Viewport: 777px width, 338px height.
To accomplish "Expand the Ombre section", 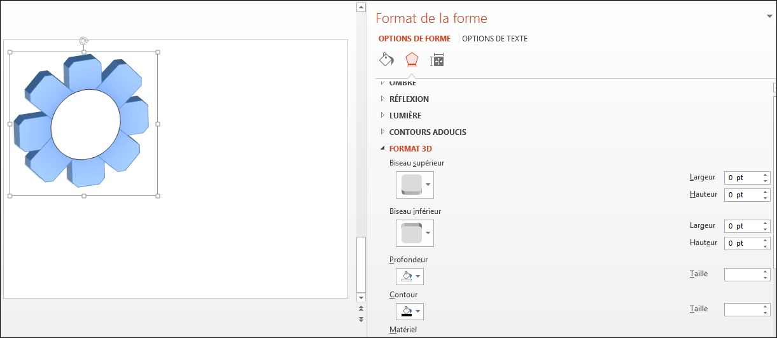I will pos(403,83).
